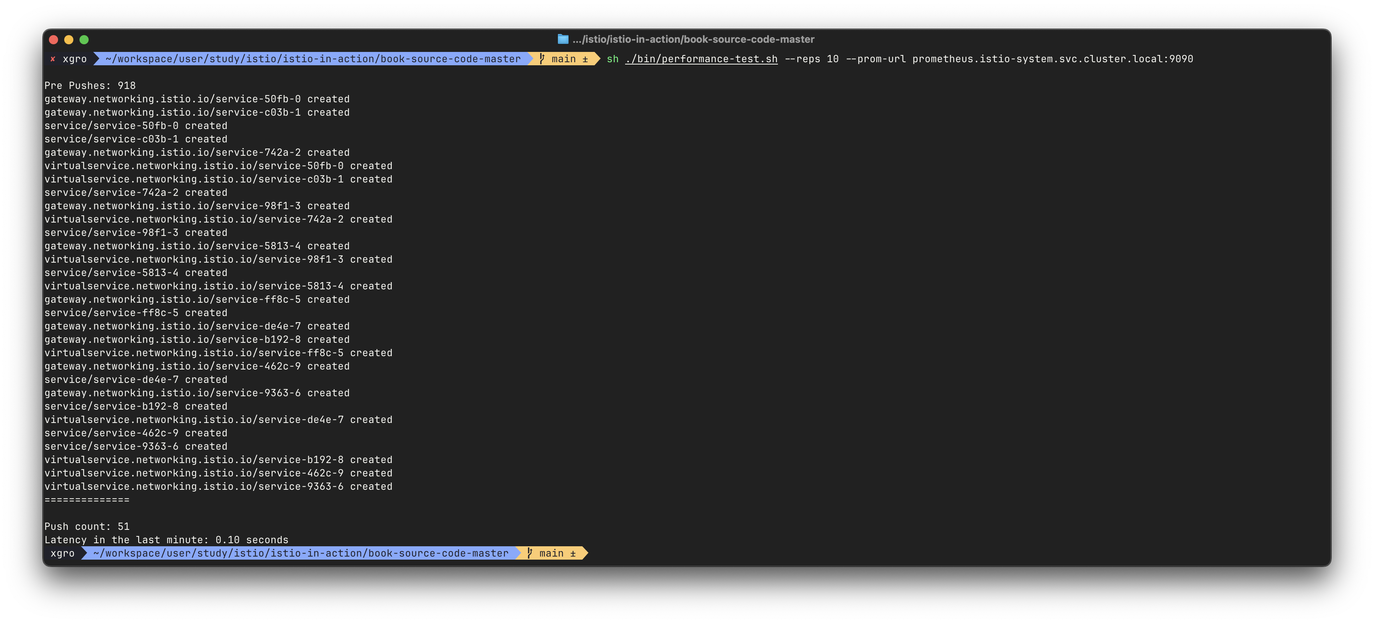Click 'gateway.networking.istio.io/service-5813-4 created' line

197,246
